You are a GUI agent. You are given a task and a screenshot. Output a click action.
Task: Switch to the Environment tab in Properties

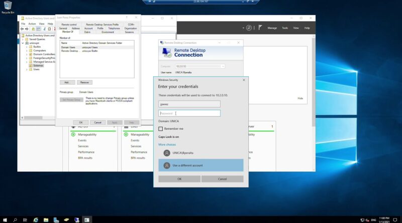pos(108,32)
